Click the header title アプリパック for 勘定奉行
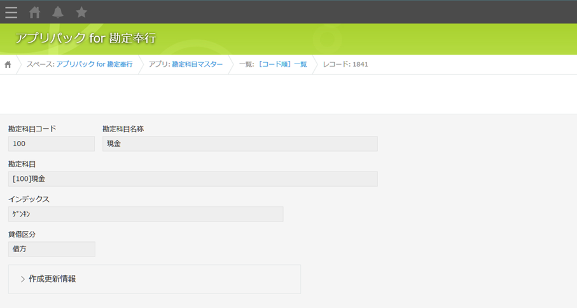Viewport: 577px width, 308px height. coord(85,38)
